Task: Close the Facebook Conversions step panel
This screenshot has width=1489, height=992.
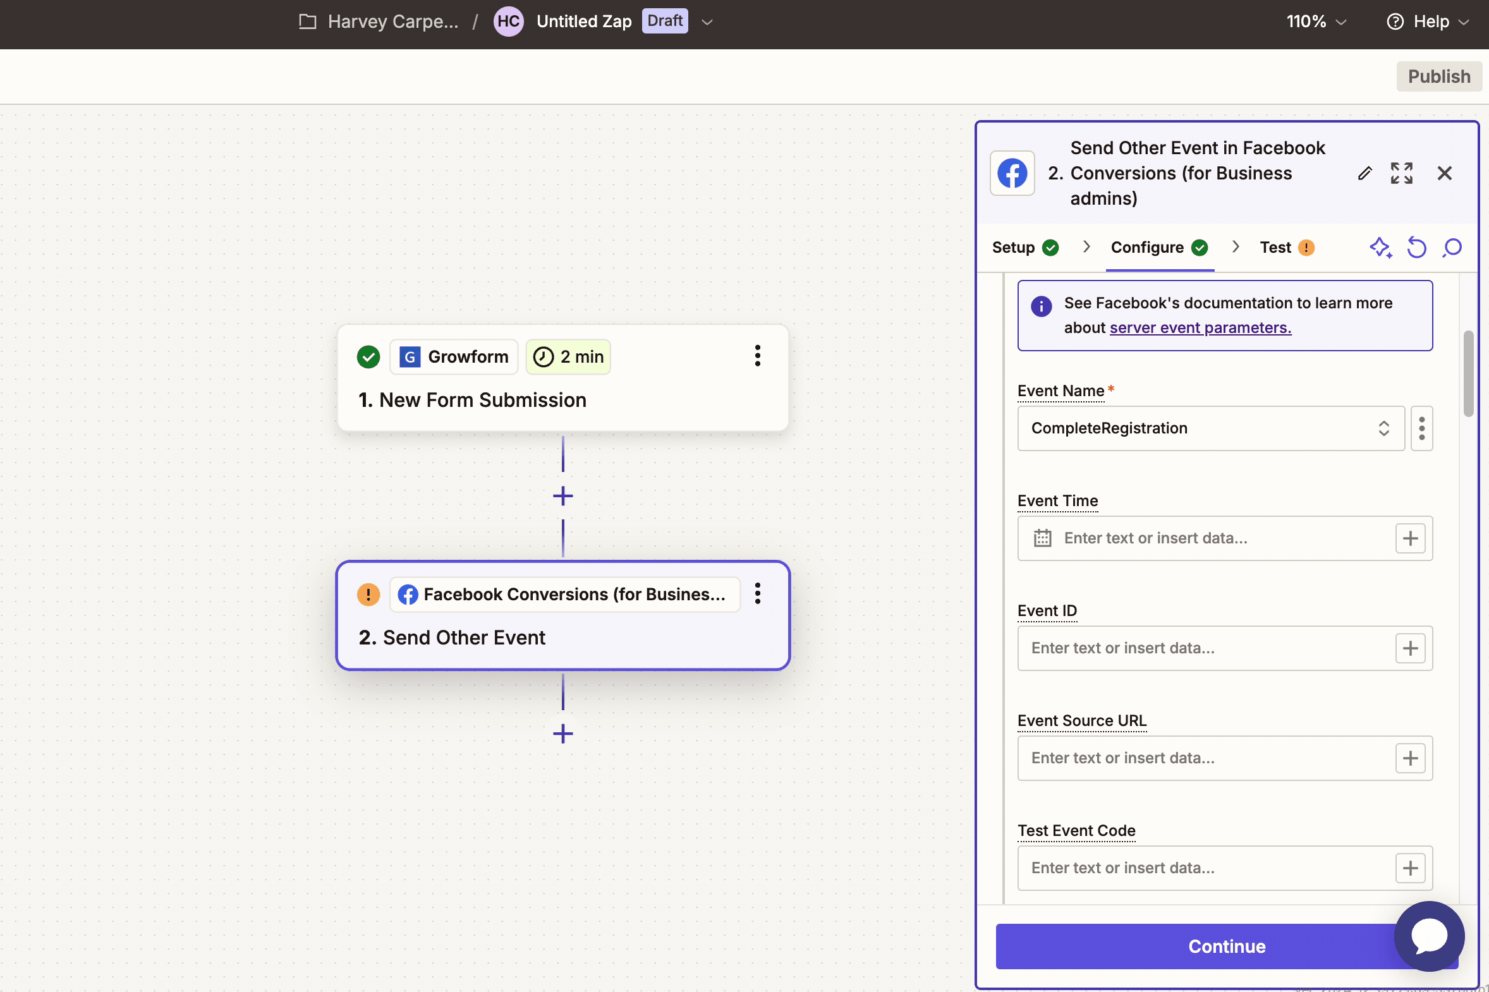Action: tap(1444, 173)
